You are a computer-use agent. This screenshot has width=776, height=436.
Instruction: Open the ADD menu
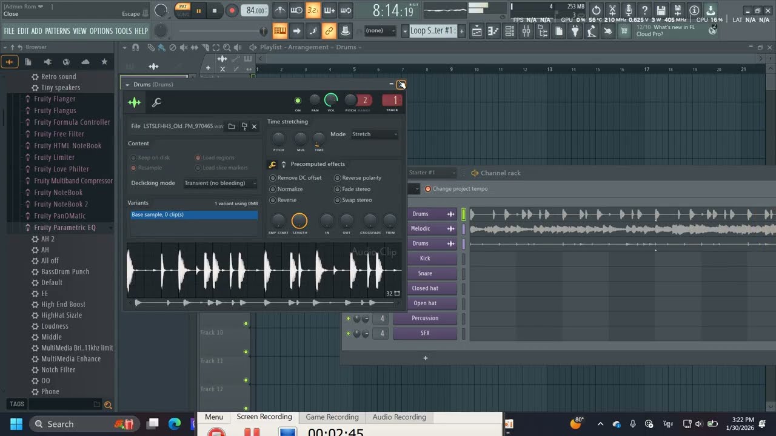pyautogui.click(x=37, y=31)
